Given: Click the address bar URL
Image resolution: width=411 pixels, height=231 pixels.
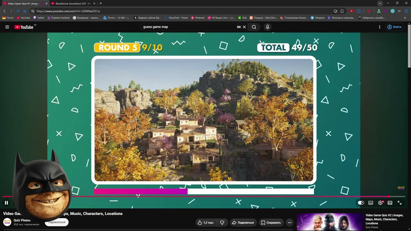Looking at the screenshot, I should tap(68, 11).
